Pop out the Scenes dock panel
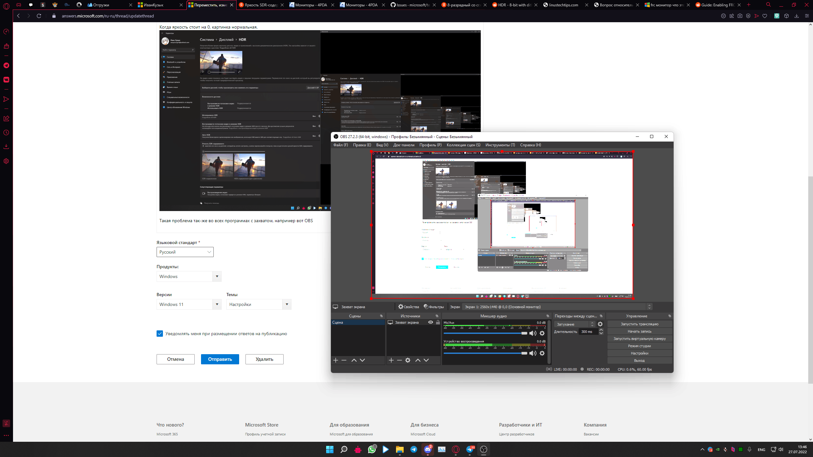 (x=381, y=316)
